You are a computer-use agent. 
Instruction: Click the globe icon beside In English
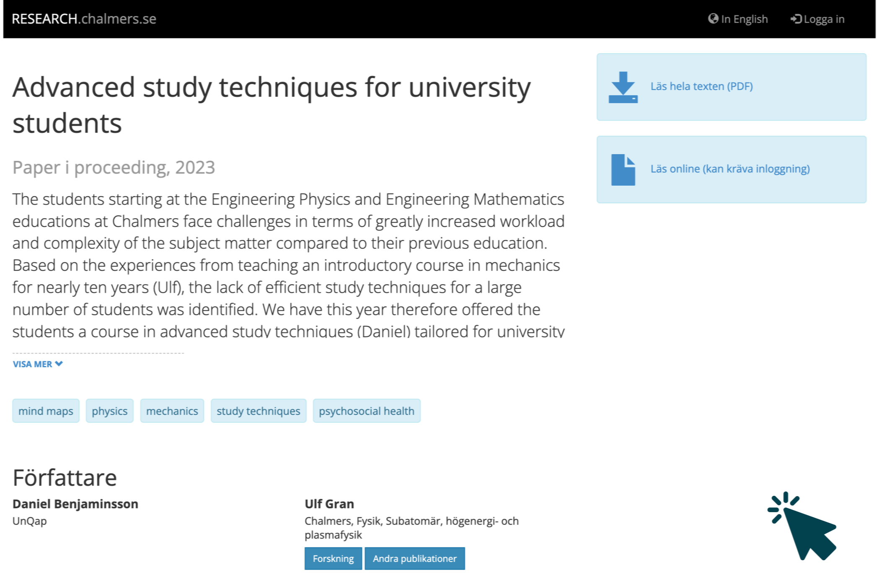713,19
